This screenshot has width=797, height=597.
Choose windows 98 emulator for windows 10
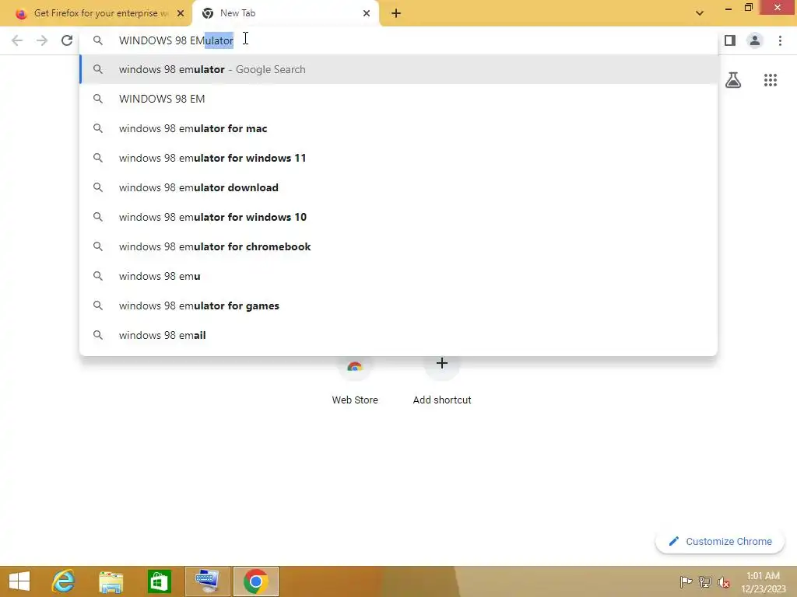(398, 217)
